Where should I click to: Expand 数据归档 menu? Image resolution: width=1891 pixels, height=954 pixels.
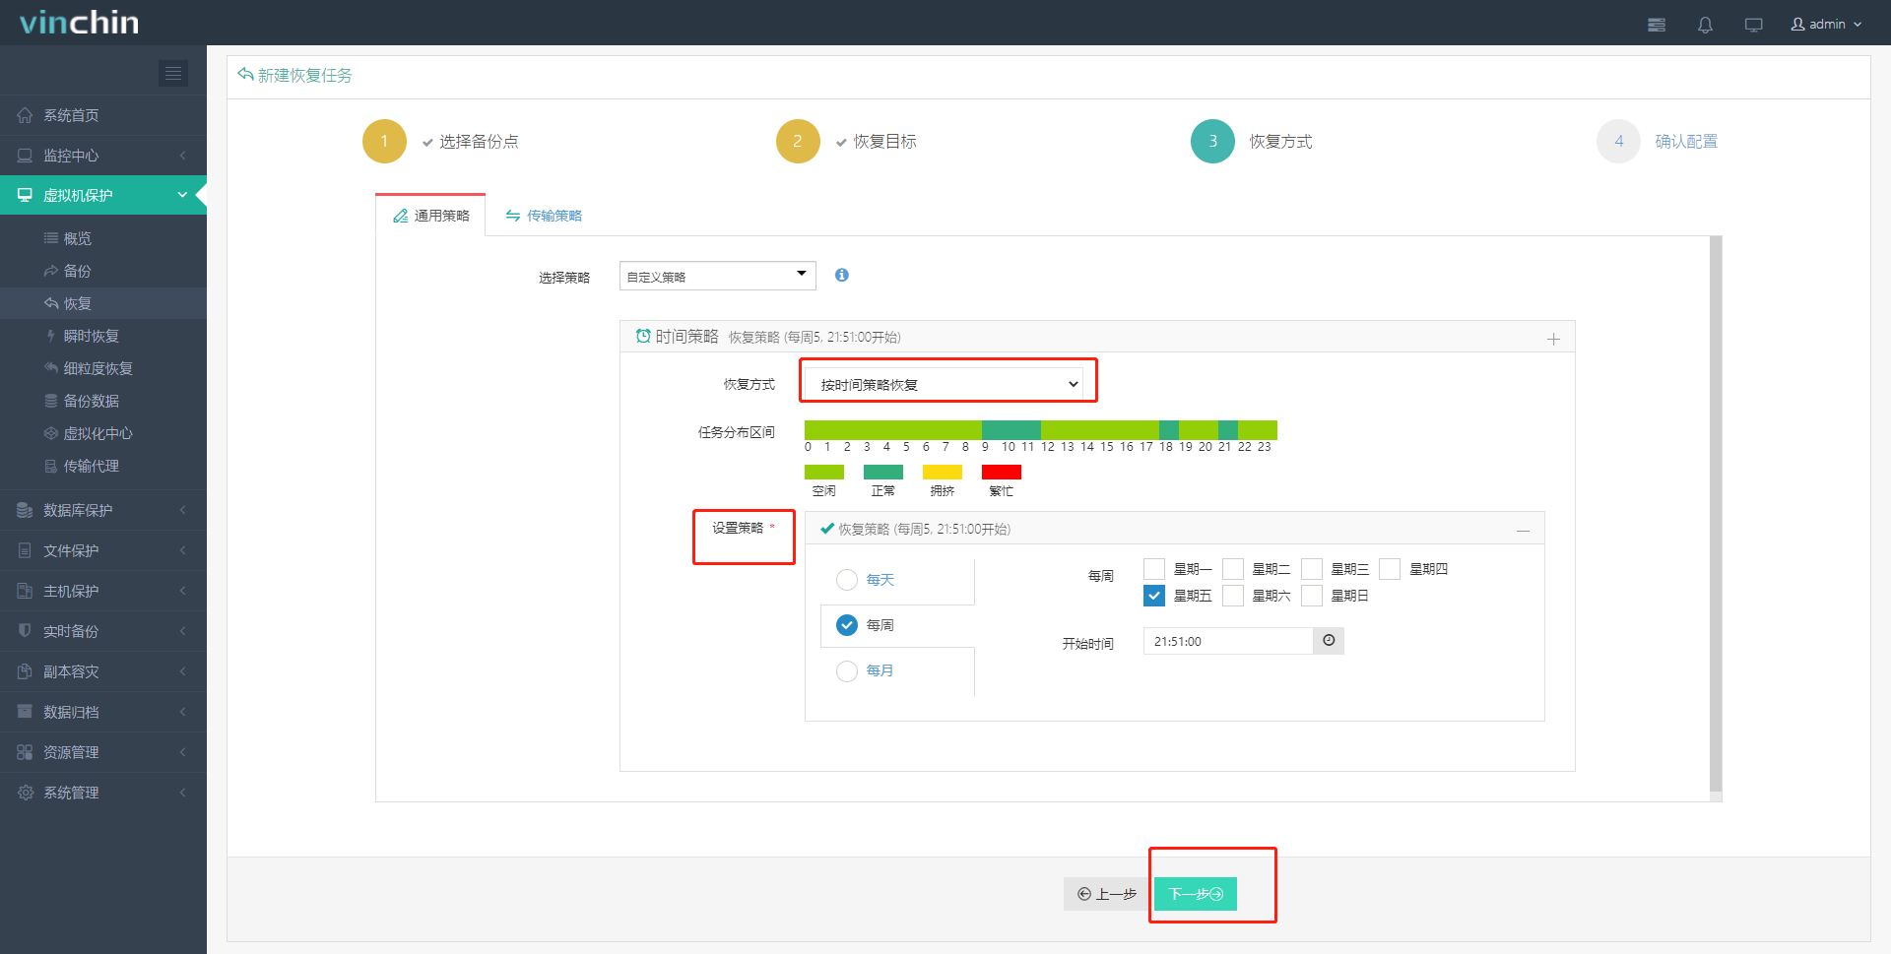103,712
